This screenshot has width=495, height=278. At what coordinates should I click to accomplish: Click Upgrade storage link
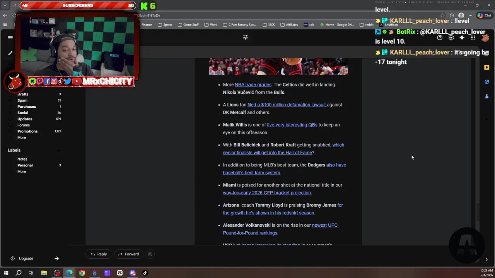(26, 258)
